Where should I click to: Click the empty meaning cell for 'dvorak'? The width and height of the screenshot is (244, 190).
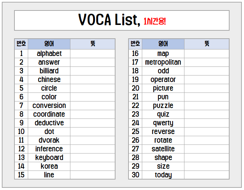coord(92,140)
